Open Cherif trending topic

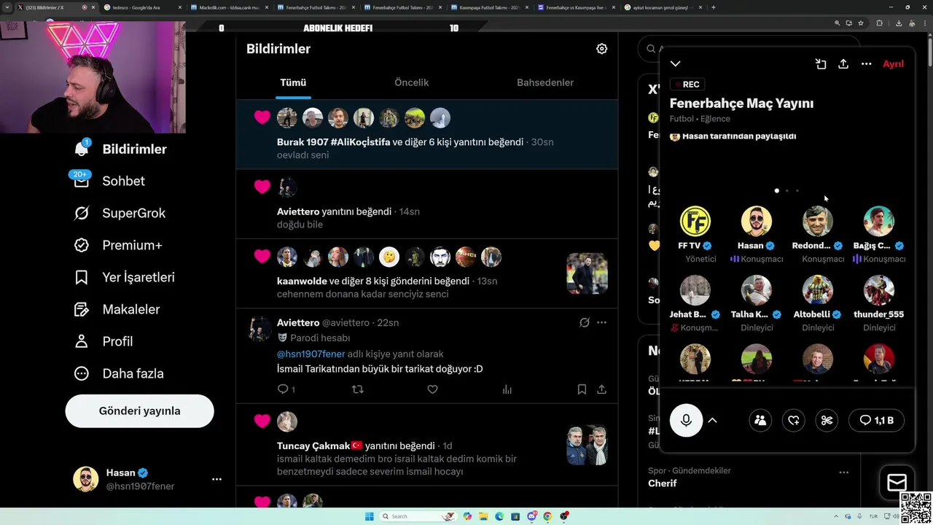tap(662, 483)
